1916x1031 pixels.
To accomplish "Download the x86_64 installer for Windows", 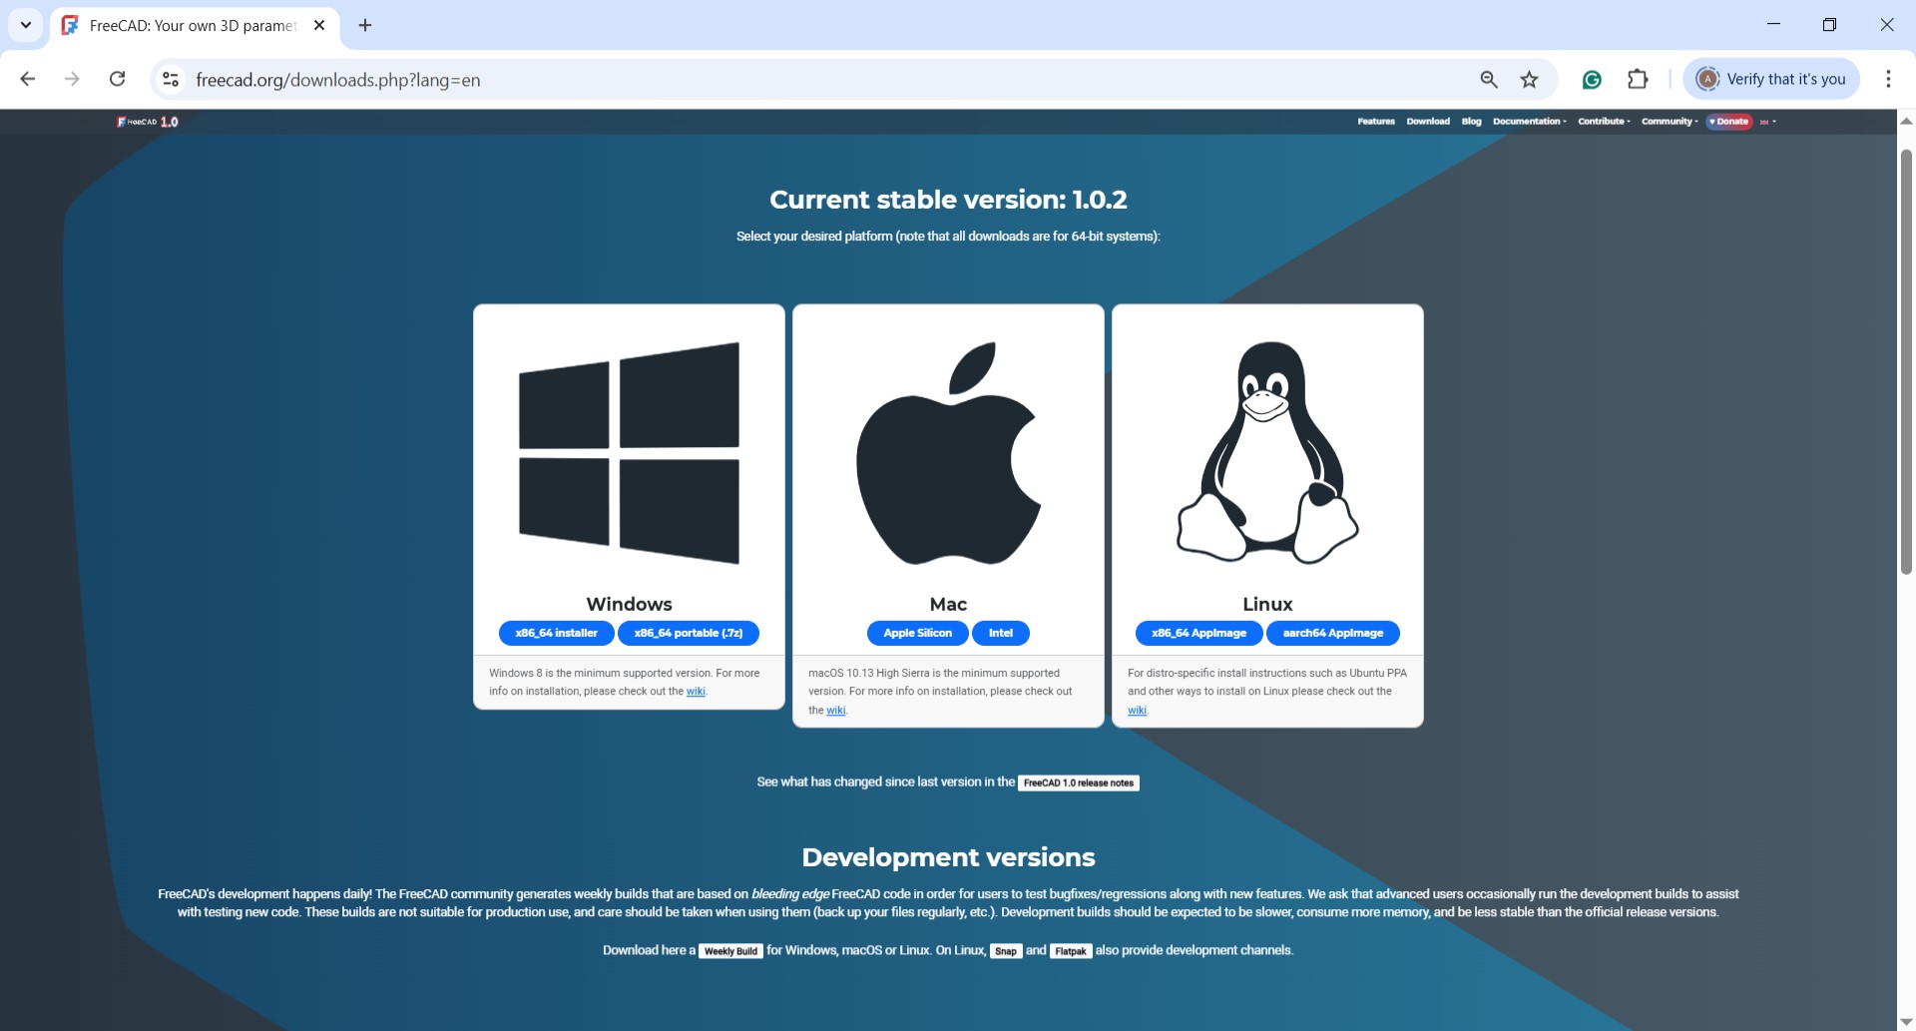I will coord(556,633).
